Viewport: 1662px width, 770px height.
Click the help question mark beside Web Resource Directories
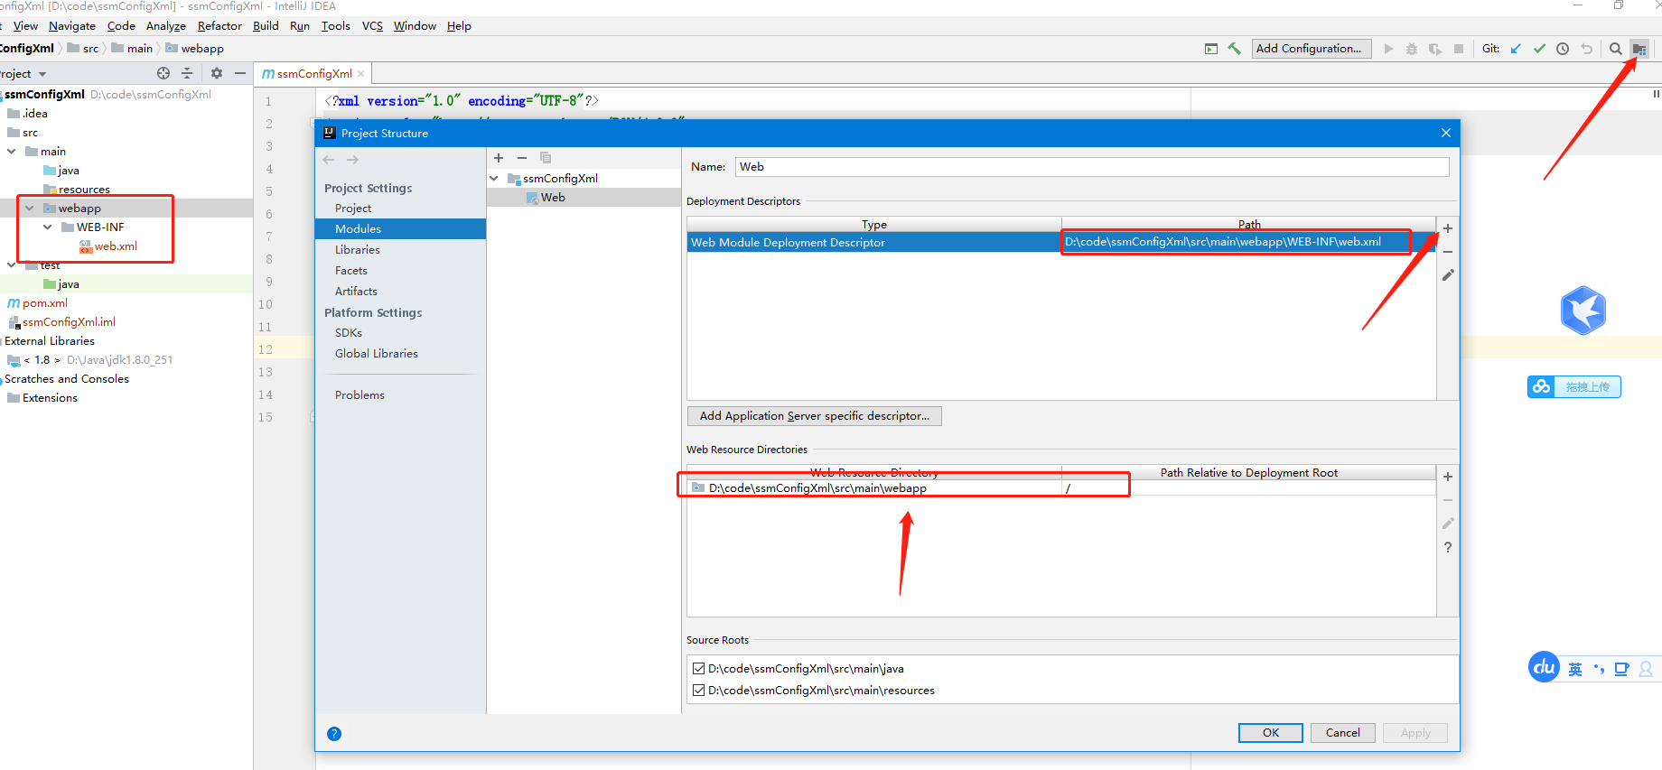pos(1448,547)
